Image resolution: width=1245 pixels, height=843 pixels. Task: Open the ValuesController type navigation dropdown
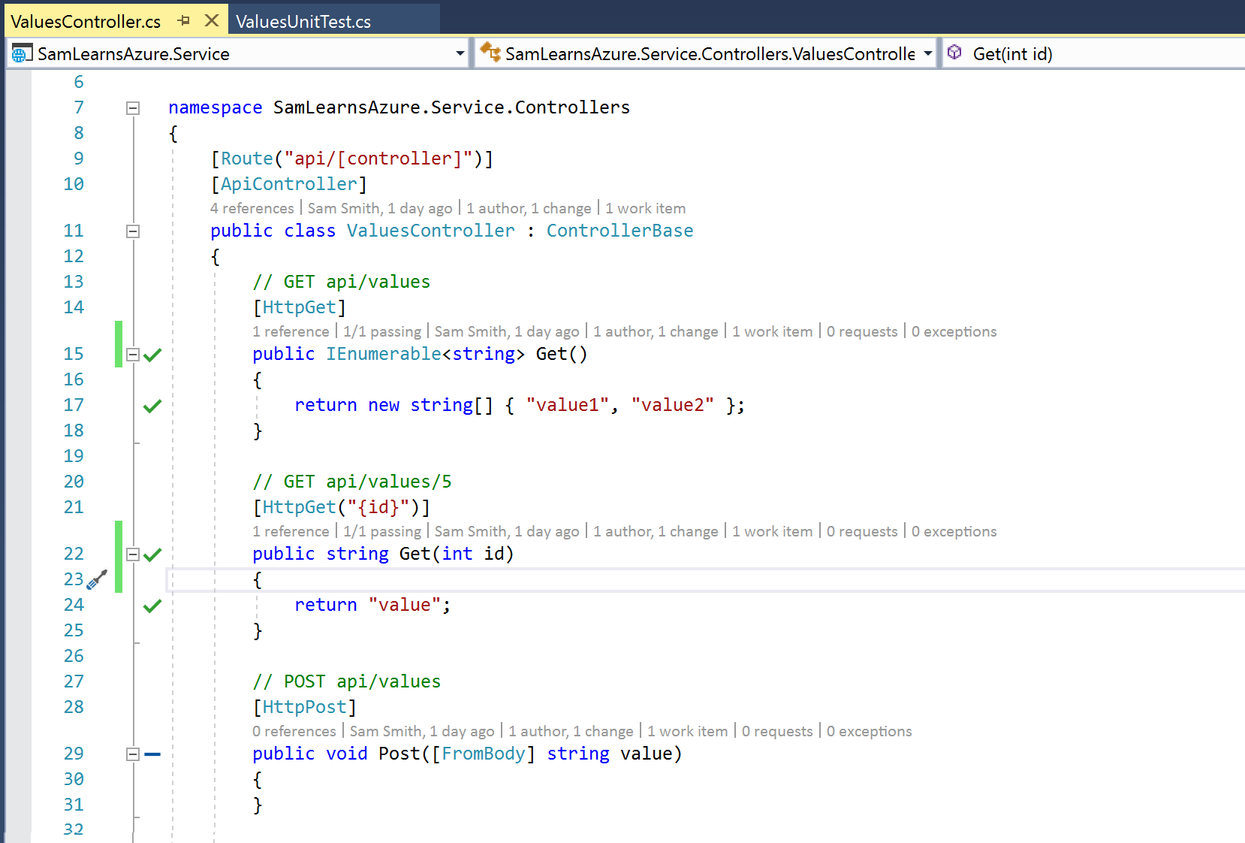tap(927, 53)
